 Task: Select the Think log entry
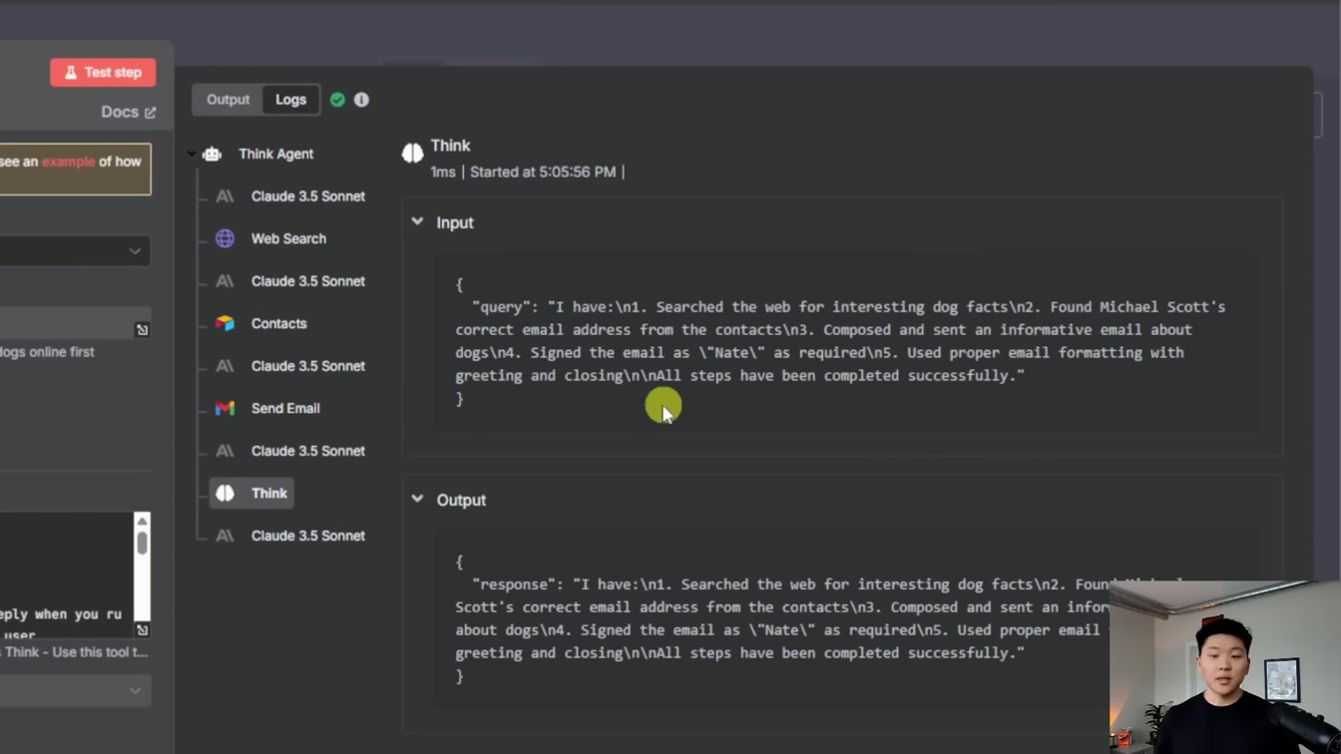pos(251,493)
